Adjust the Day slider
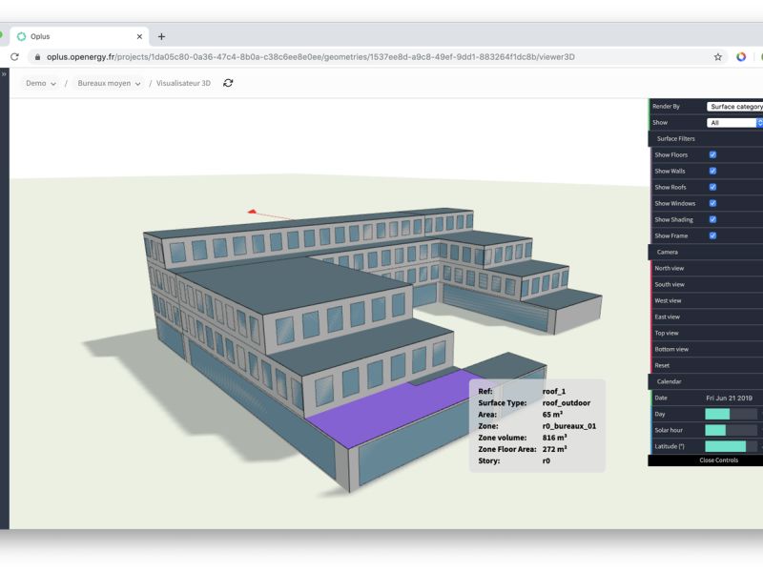Image resolution: width=763 pixels, height=572 pixels. [x=731, y=414]
